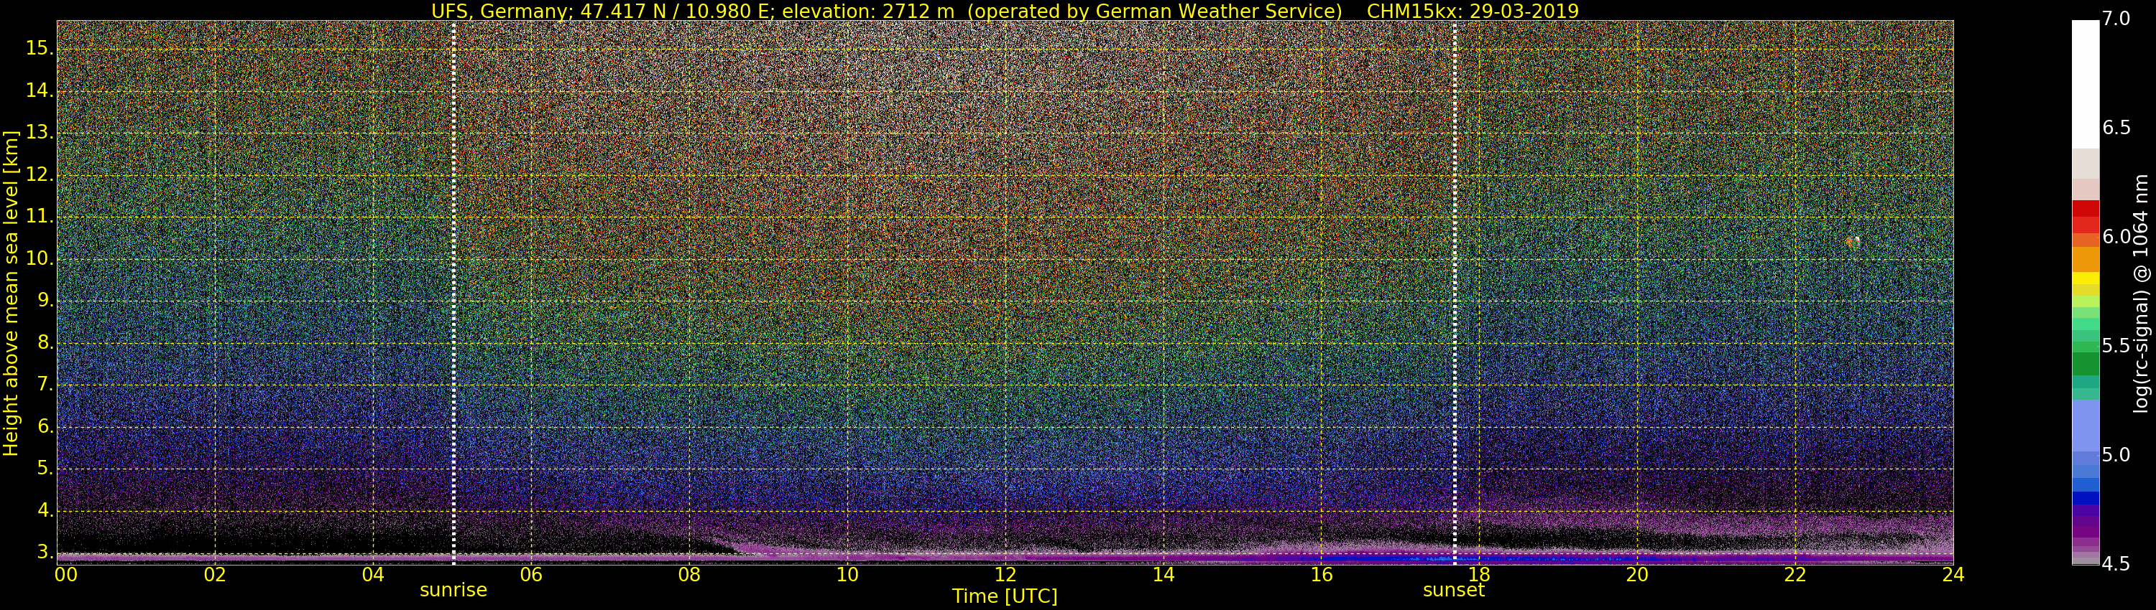Click time axis tick '04'
2156x610 pixels.
coord(373,575)
